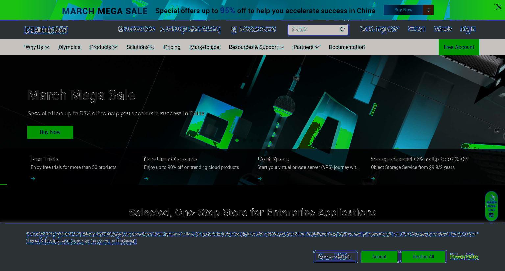Click Decline All cookies button

pyautogui.click(x=423, y=257)
